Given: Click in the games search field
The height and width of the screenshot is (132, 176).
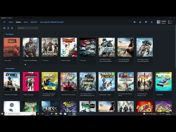Looking at the screenshot, I should click(28, 28).
